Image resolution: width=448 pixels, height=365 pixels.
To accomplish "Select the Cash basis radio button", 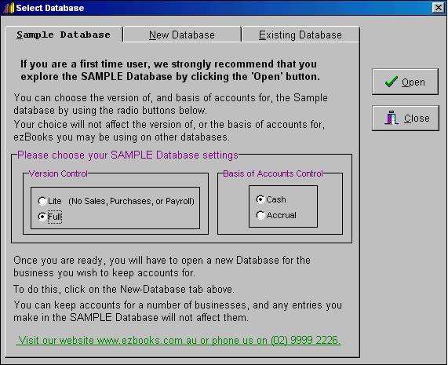I will tap(260, 199).
